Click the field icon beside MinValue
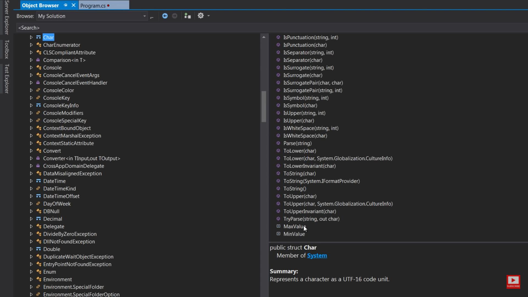Image resolution: width=528 pixels, height=297 pixels. (x=278, y=234)
